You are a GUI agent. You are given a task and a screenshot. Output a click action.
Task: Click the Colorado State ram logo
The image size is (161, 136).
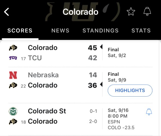click(x=13, y=111)
